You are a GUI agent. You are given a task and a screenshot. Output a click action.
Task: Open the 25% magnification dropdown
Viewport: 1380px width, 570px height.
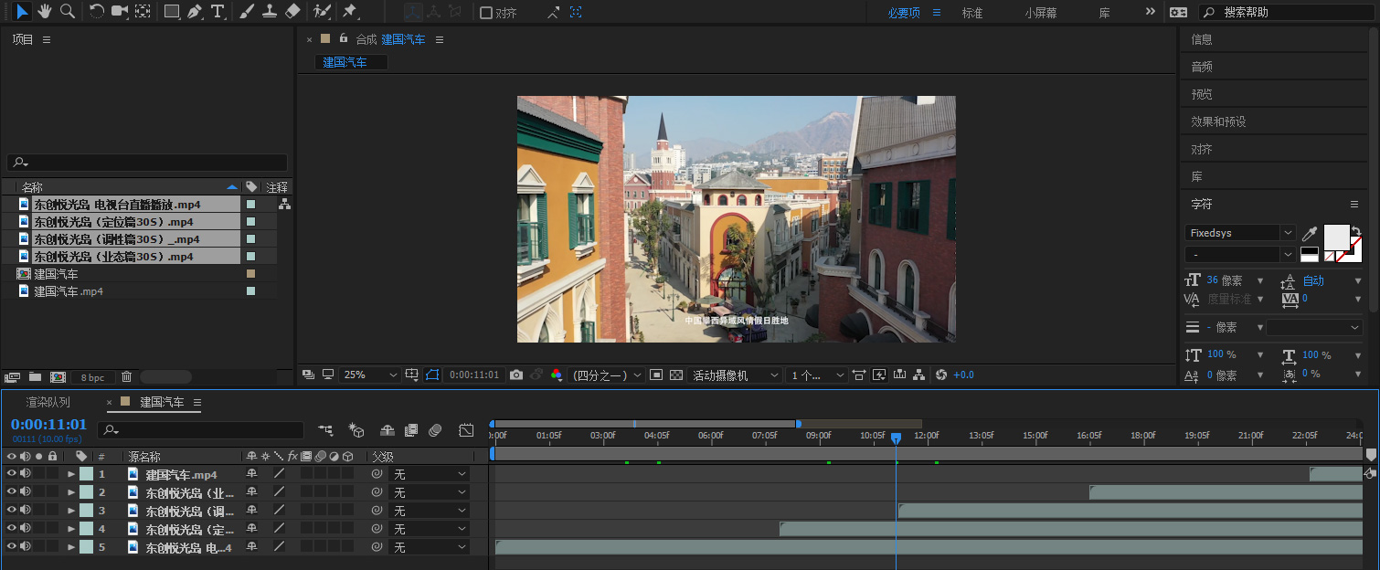(x=370, y=375)
